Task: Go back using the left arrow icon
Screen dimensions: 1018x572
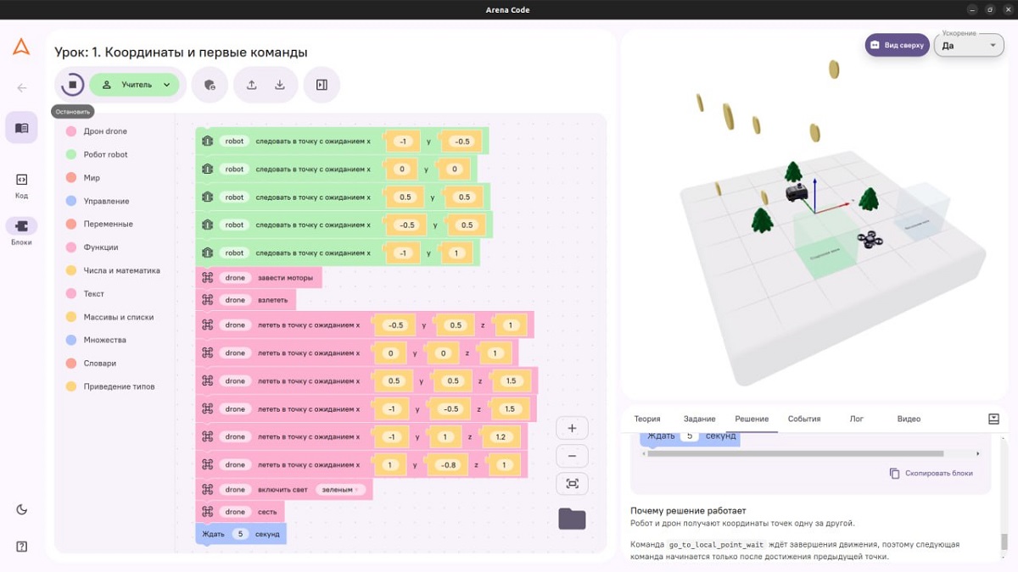Action: [22, 87]
